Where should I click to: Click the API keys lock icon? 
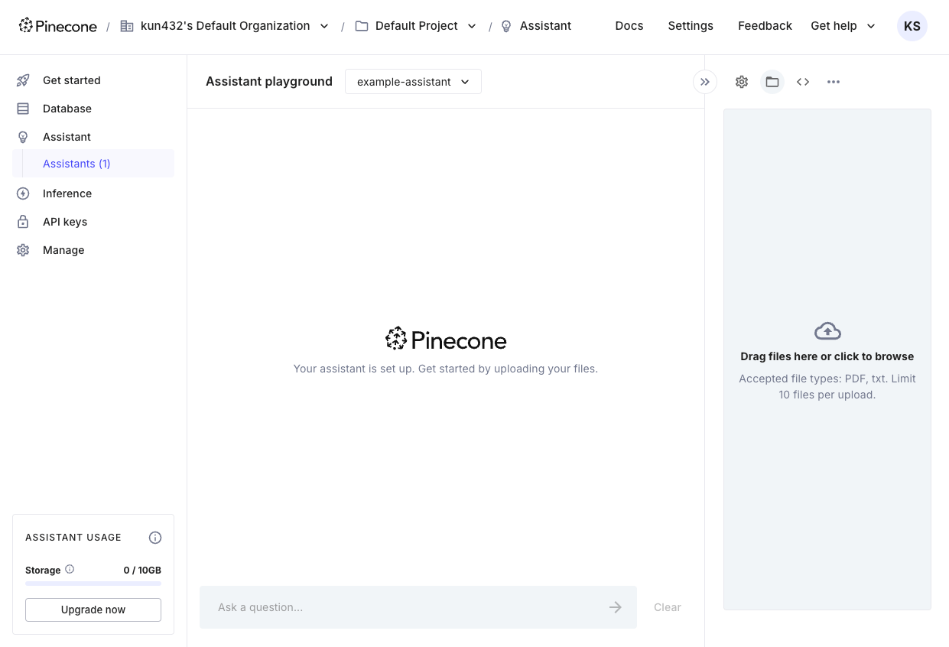coord(23,222)
